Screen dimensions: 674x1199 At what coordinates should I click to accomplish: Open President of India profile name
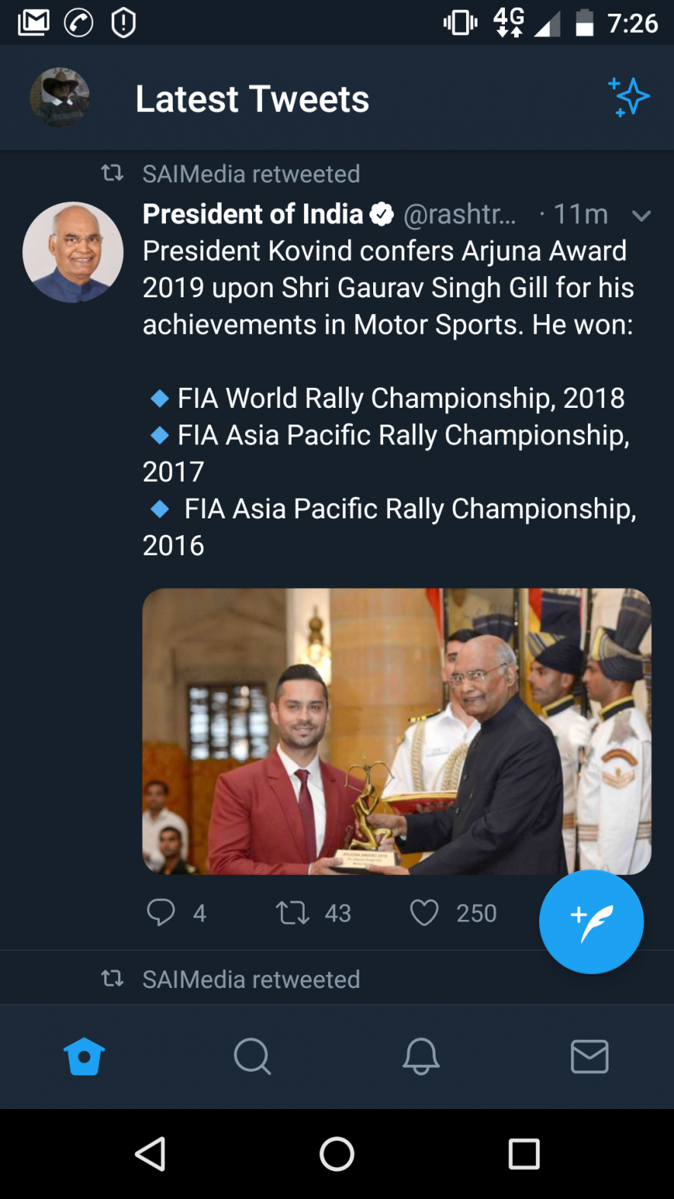pos(253,214)
